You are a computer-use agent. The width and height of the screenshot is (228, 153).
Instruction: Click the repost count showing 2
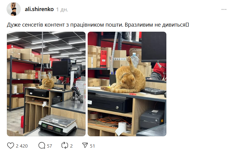pyautogui.click(x=71, y=146)
